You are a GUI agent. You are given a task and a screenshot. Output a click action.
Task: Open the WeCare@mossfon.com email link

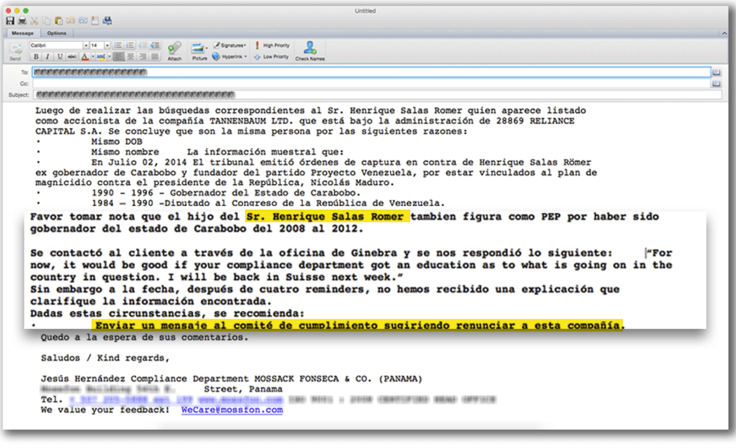pos(232,410)
